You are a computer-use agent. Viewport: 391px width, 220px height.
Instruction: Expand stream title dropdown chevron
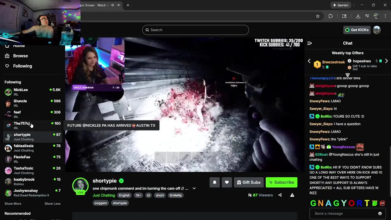pos(194,189)
